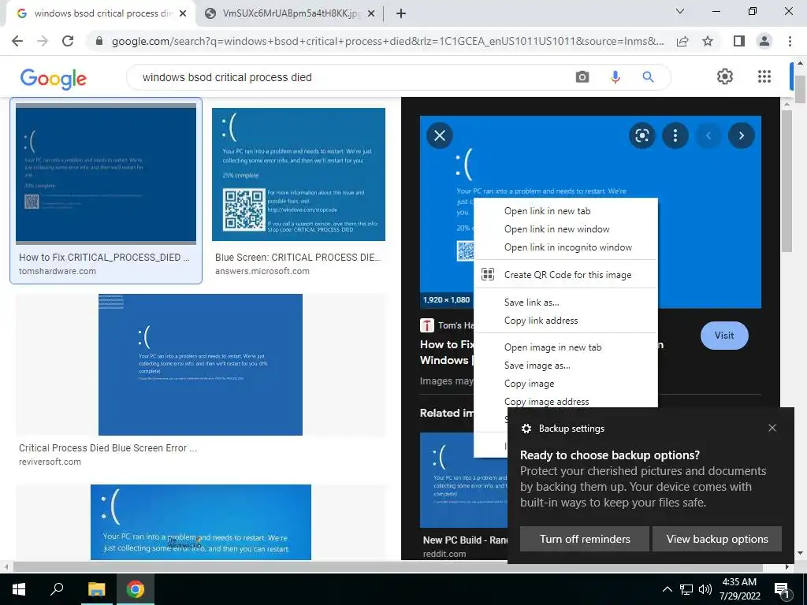Image resolution: width=807 pixels, height=605 pixels.
Task: Open answers.microsoft.com Blue Screen thumbnail
Action: click(298, 174)
